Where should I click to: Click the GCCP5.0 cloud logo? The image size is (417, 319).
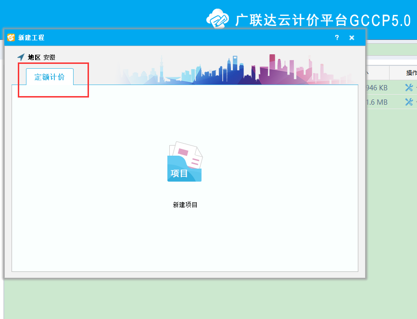coord(217,19)
